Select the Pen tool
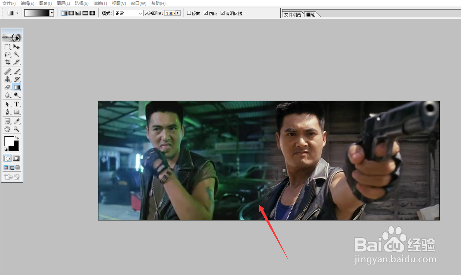Viewport: 461px width, 275px height. (8, 112)
